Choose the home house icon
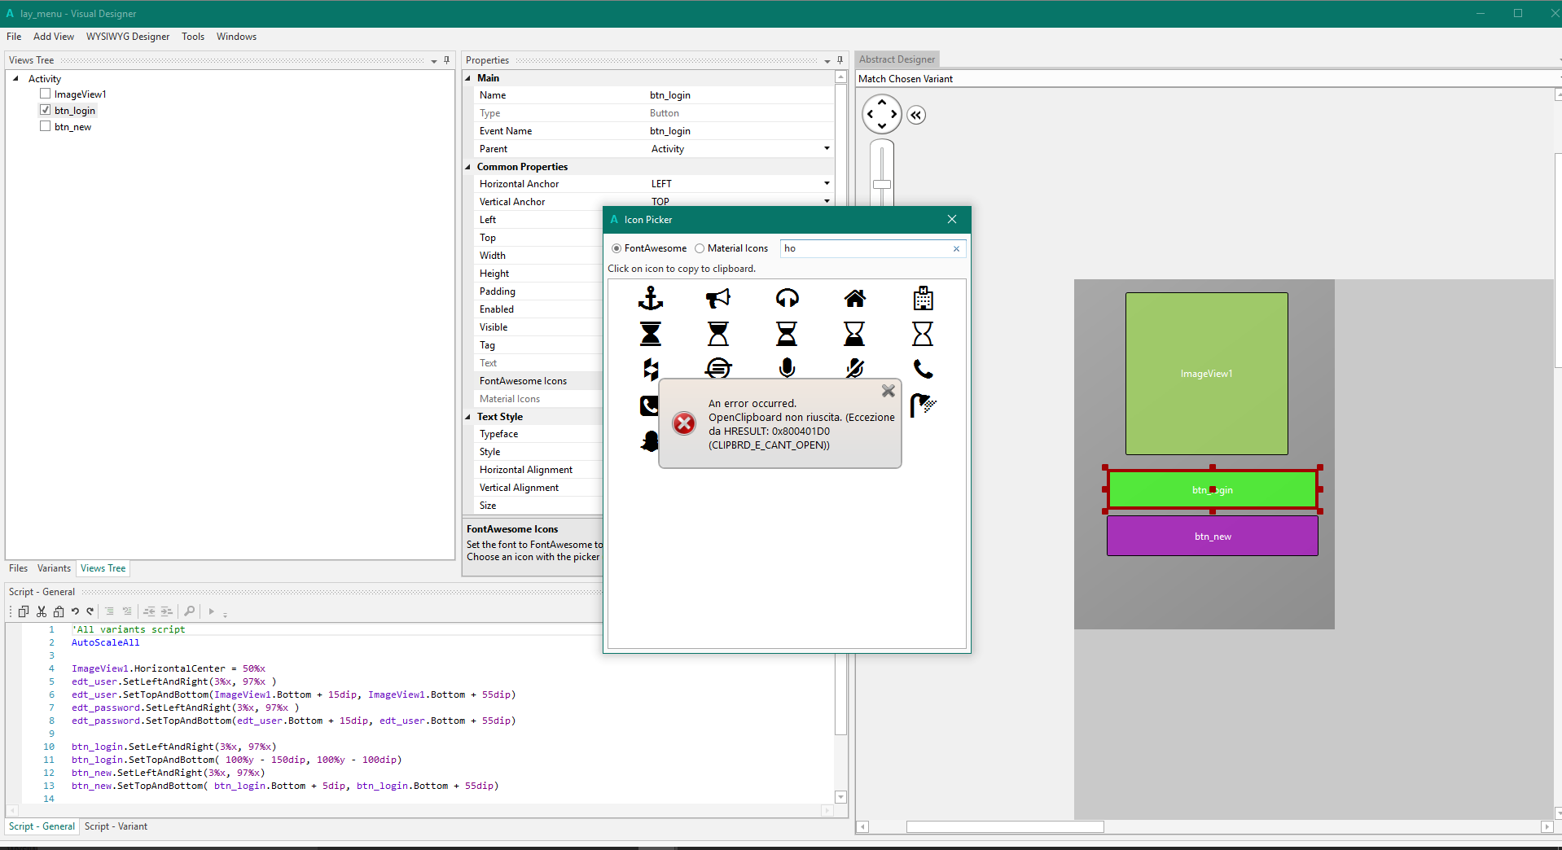Viewport: 1562px width, 850px height. coord(854,299)
